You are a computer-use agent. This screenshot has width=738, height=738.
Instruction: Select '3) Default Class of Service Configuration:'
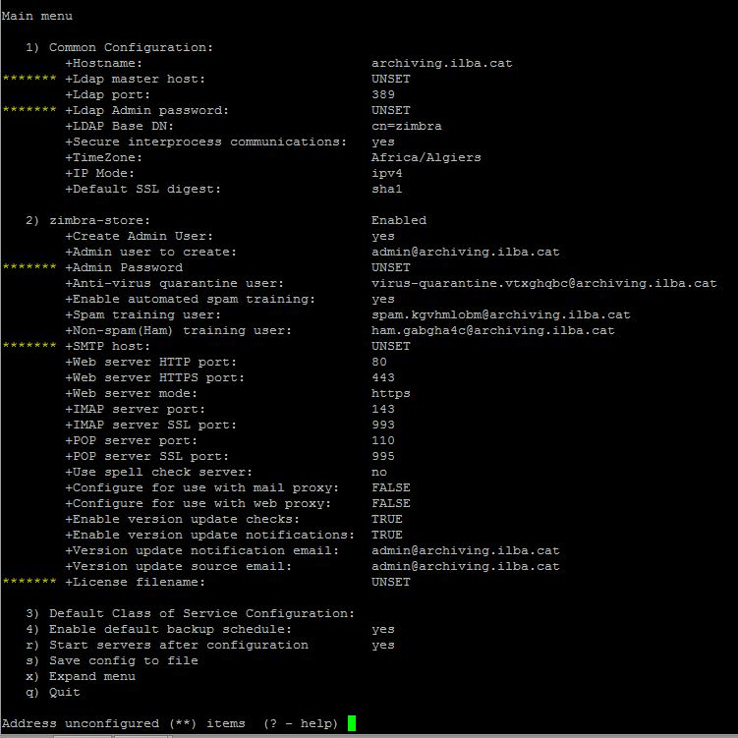(x=190, y=614)
